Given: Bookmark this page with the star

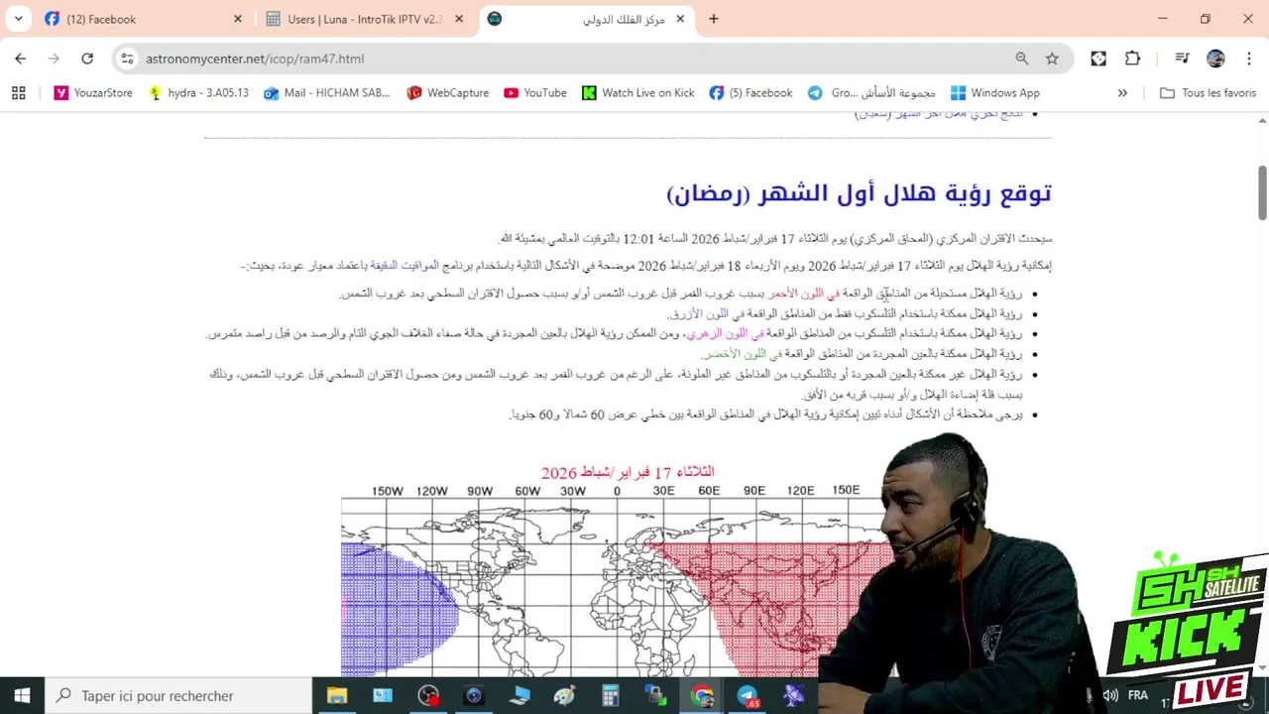Looking at the screenshot, I should tap(1052, 59).
